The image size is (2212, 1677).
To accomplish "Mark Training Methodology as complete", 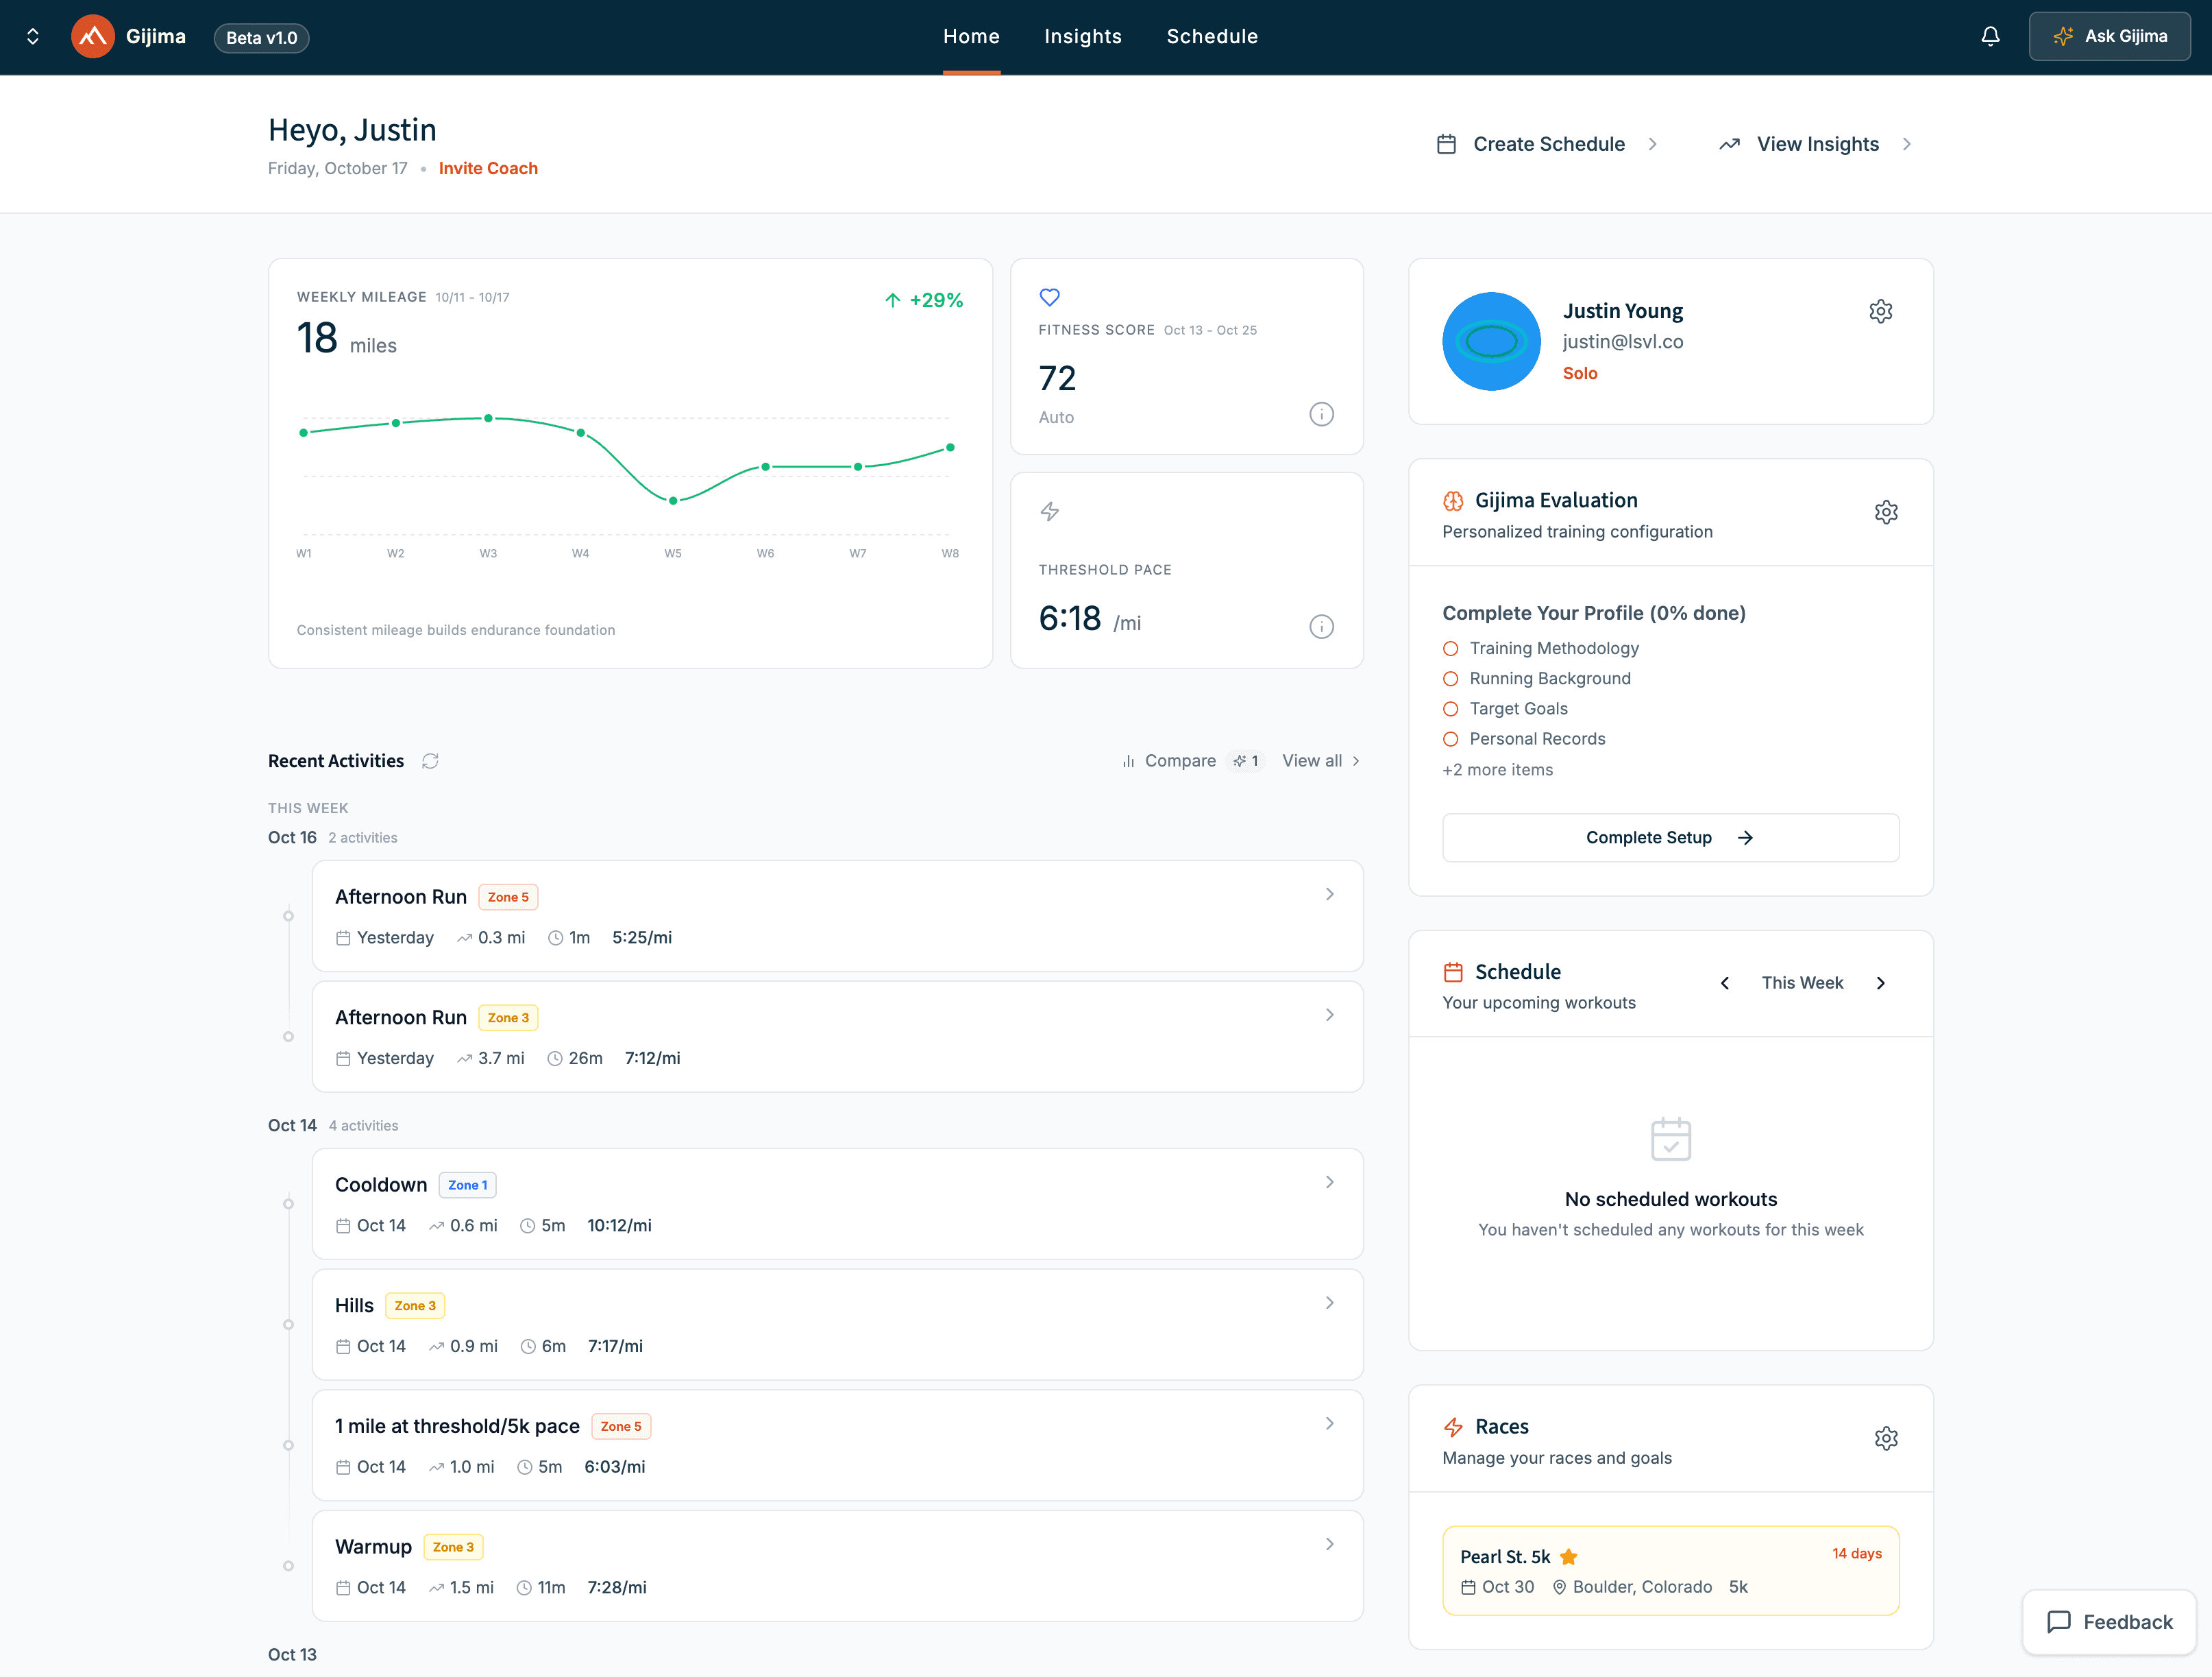I will (x=1451, y=649).
